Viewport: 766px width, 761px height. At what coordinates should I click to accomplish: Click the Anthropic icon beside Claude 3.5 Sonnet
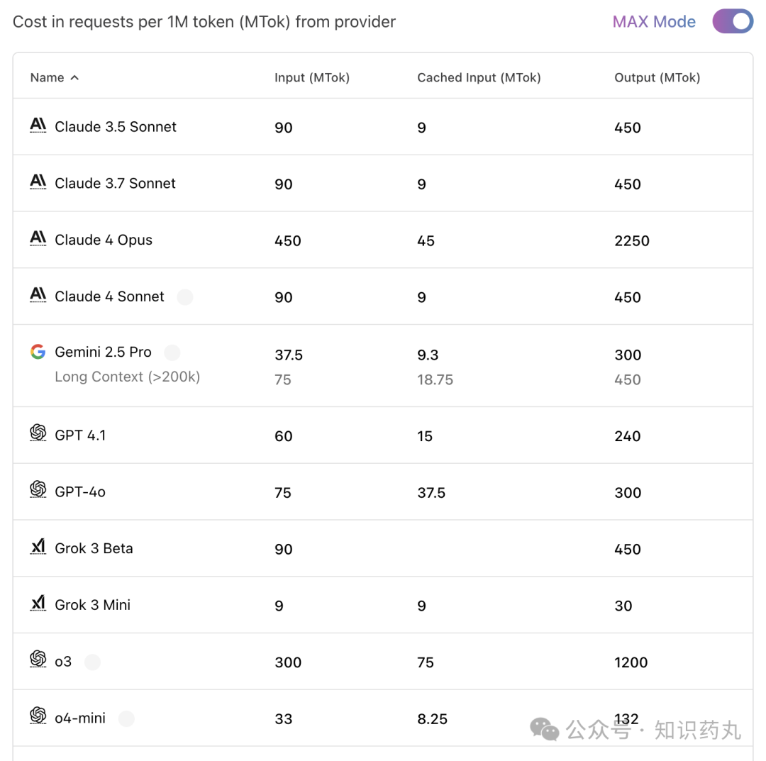pyautogui.click(x=38, y=125)
